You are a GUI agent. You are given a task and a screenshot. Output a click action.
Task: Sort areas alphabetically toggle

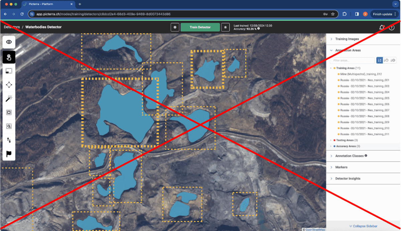coord(380,60)
